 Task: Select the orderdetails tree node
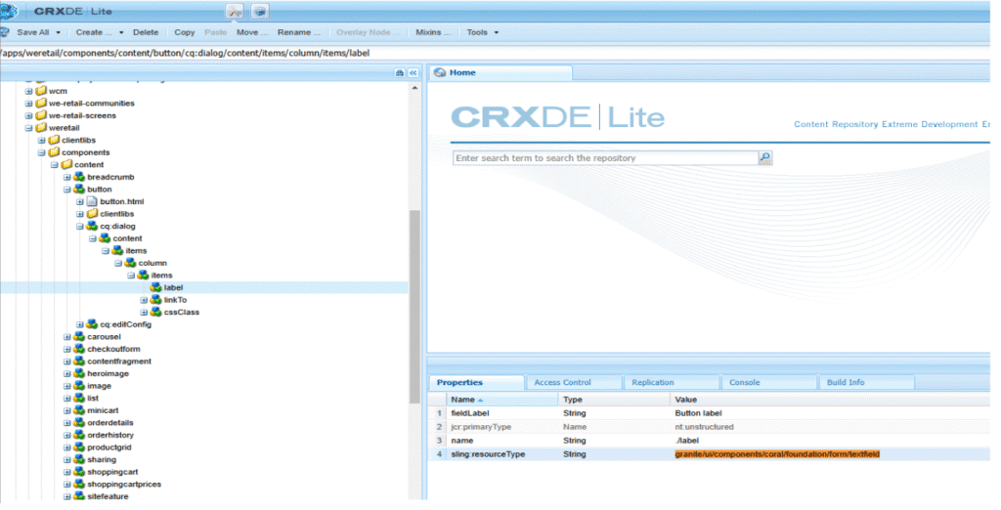[x=109, y=422]
